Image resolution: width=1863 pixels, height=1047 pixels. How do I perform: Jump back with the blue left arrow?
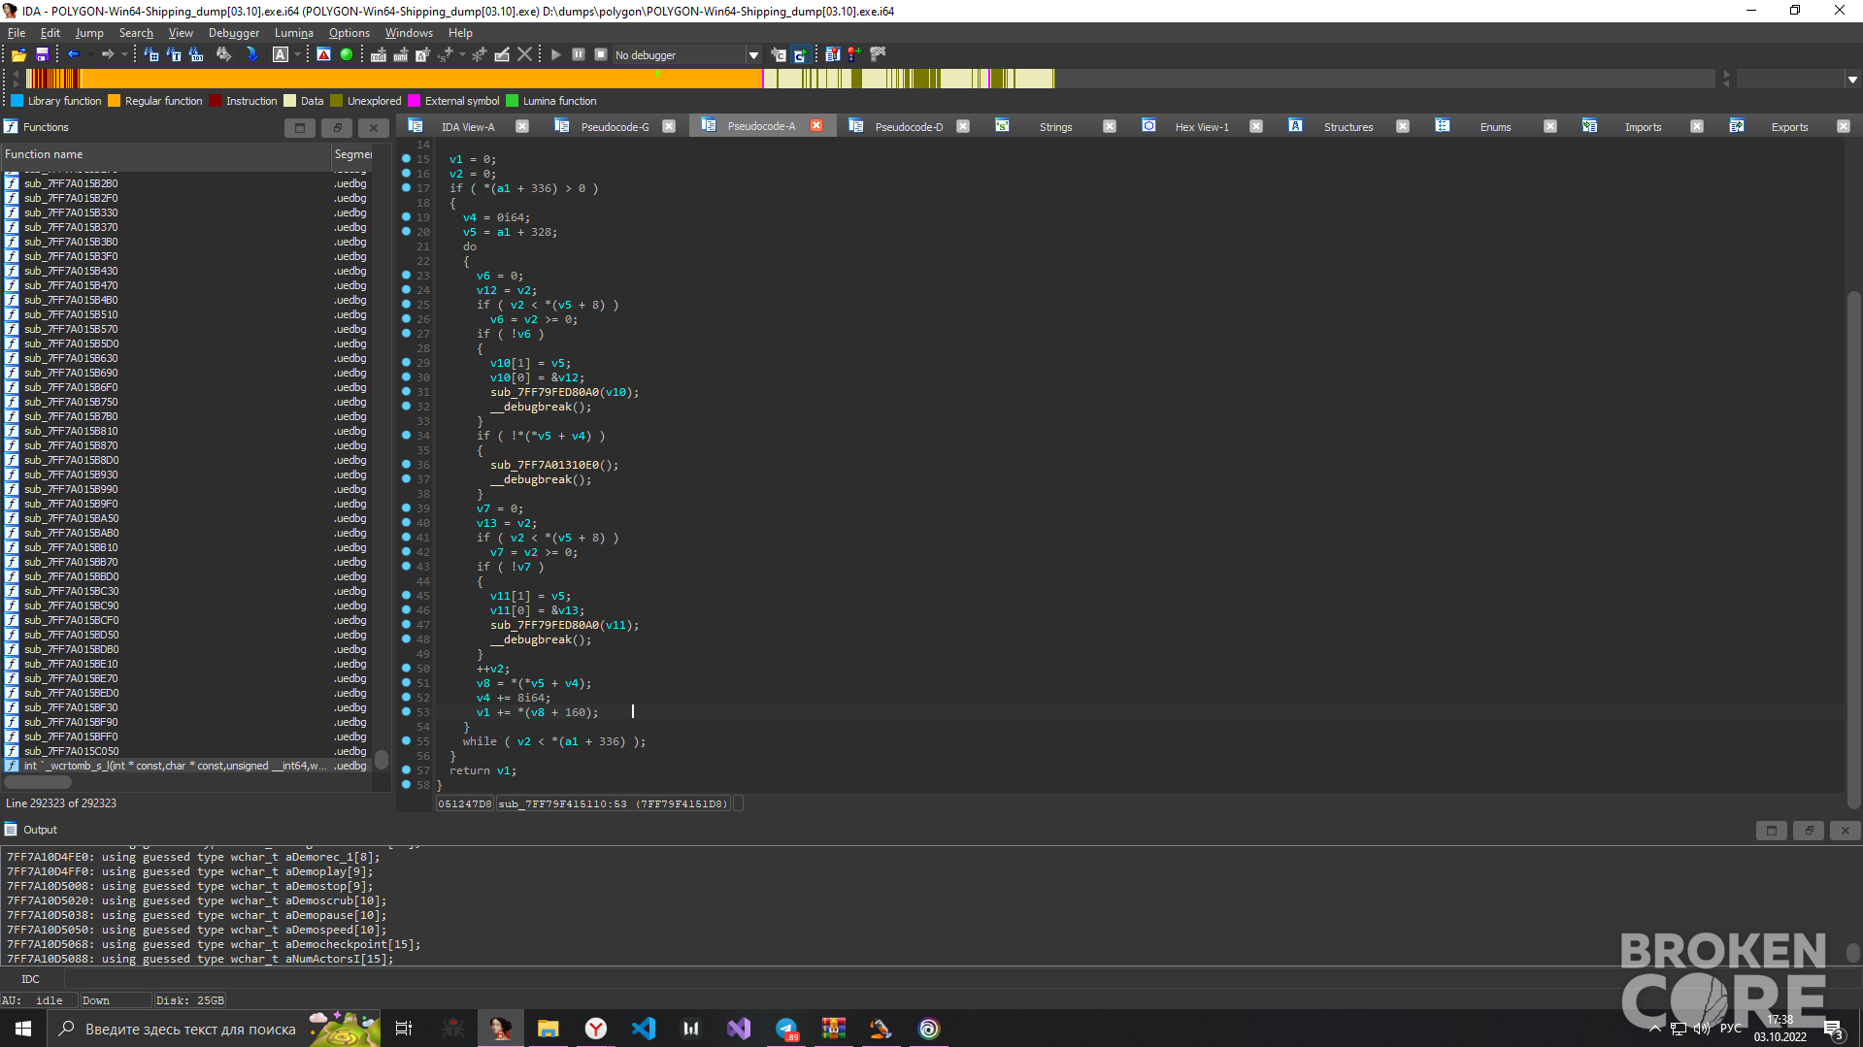coord(73,54)
